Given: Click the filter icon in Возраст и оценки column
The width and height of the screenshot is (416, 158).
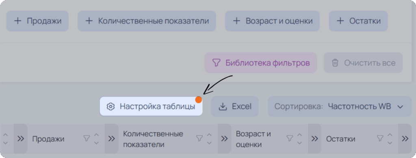Looking at the screenshot, I should (290, 138).
